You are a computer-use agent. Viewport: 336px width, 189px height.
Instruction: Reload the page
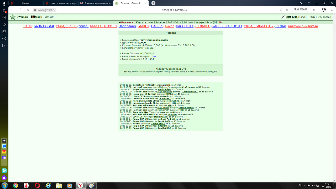click(28, 10)
